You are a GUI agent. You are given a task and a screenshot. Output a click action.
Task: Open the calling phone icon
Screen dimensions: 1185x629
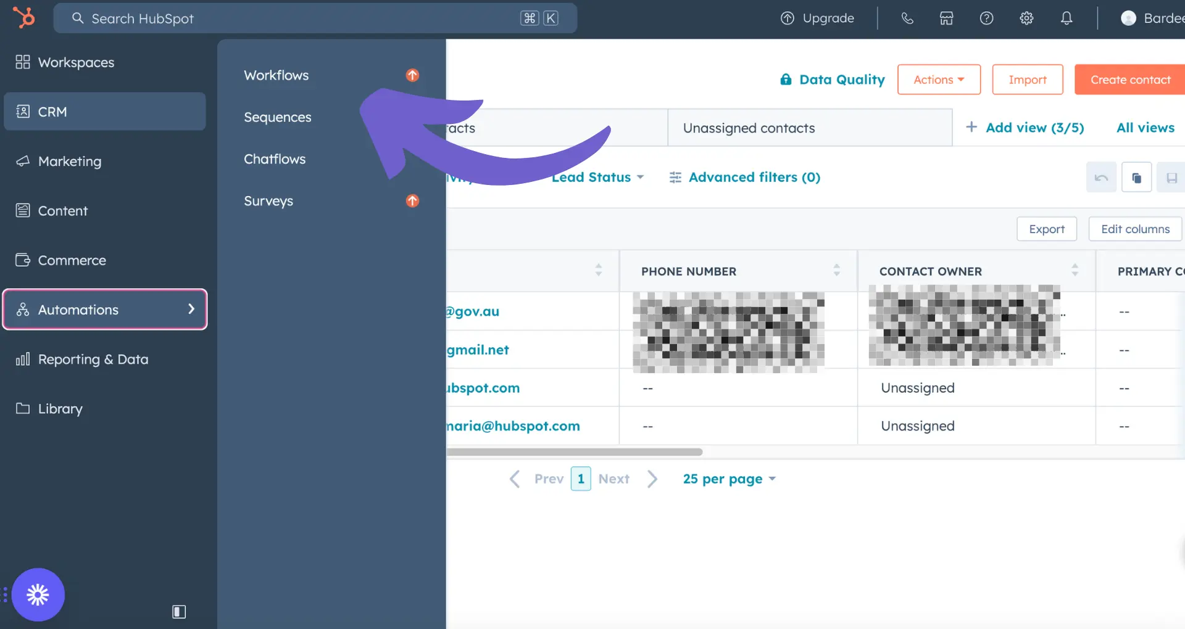[907, 18]
